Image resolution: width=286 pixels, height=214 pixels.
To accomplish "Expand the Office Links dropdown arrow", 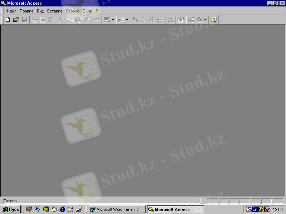I will [113, 20].
